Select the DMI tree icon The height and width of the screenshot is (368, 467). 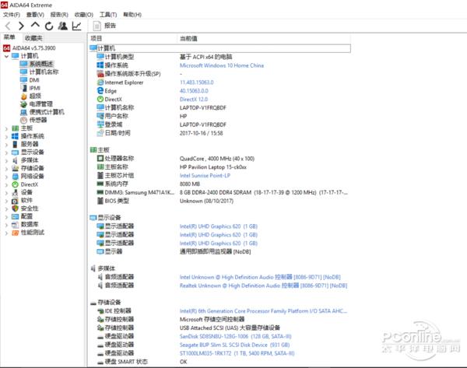point(23,80)
